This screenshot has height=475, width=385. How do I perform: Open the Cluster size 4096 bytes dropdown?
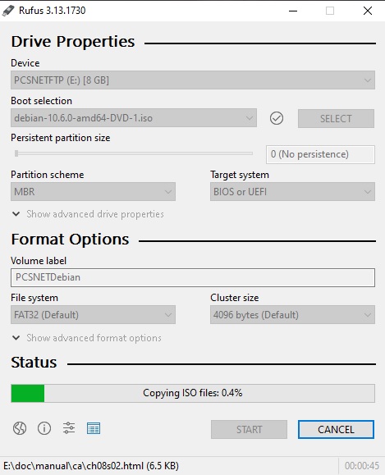pyautogui.click(x=292, y=314)
